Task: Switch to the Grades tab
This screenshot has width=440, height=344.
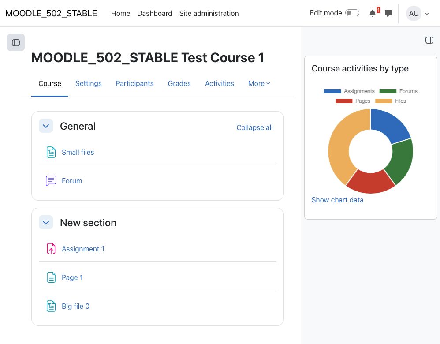Action: [179, 83]
